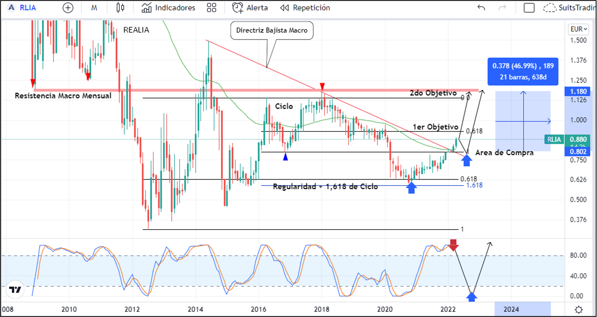
Task: Click the compare or add symbol plus icon
Action: [68, 8]
